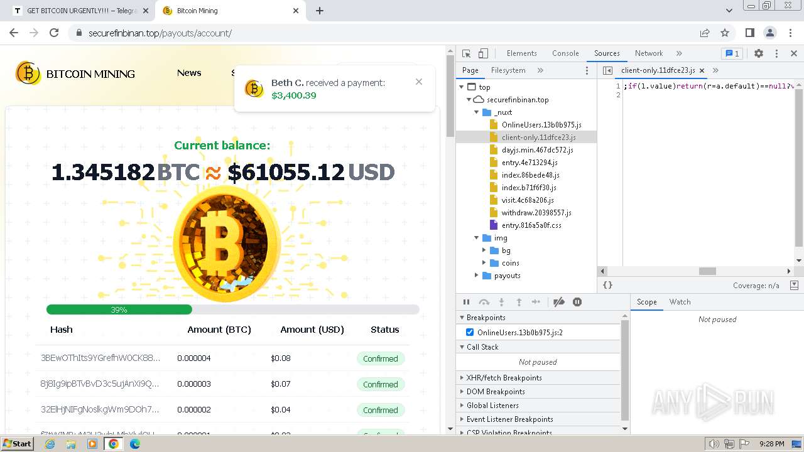This screenshot has width=804, height=452.
Task: Select the Page navigator tab
Action: coord(470,70)
